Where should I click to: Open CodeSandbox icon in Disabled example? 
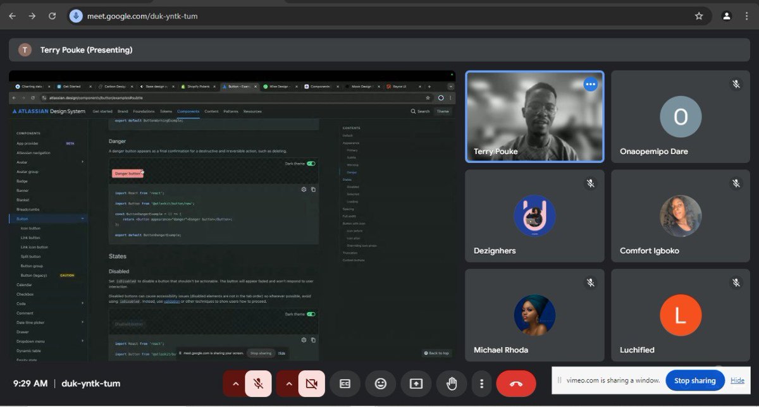pos(304,339)
